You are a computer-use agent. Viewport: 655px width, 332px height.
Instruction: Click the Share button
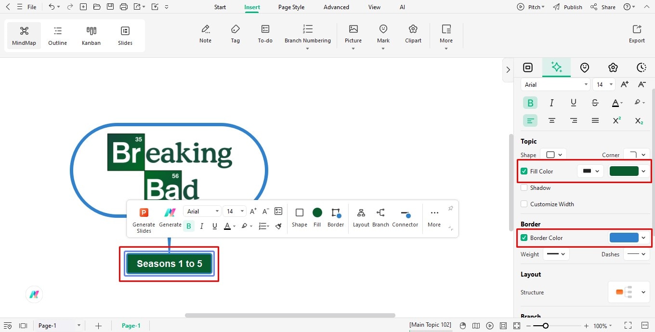point(603,7)
